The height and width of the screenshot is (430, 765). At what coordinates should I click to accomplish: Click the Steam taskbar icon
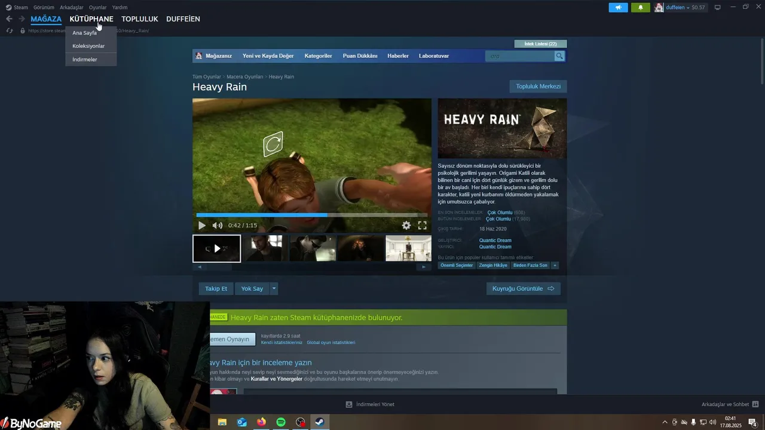click(320, 422)
